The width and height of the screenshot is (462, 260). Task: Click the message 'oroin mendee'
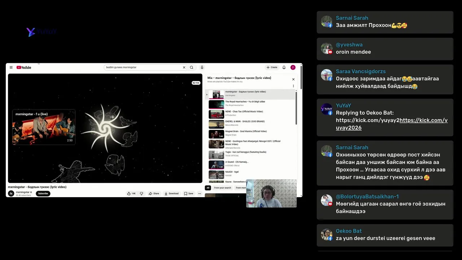(x=353, y=52)
